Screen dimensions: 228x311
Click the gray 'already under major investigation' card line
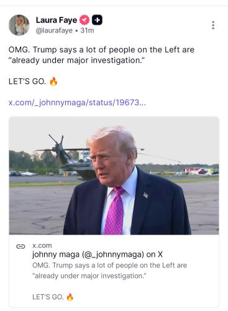[89, 276]
